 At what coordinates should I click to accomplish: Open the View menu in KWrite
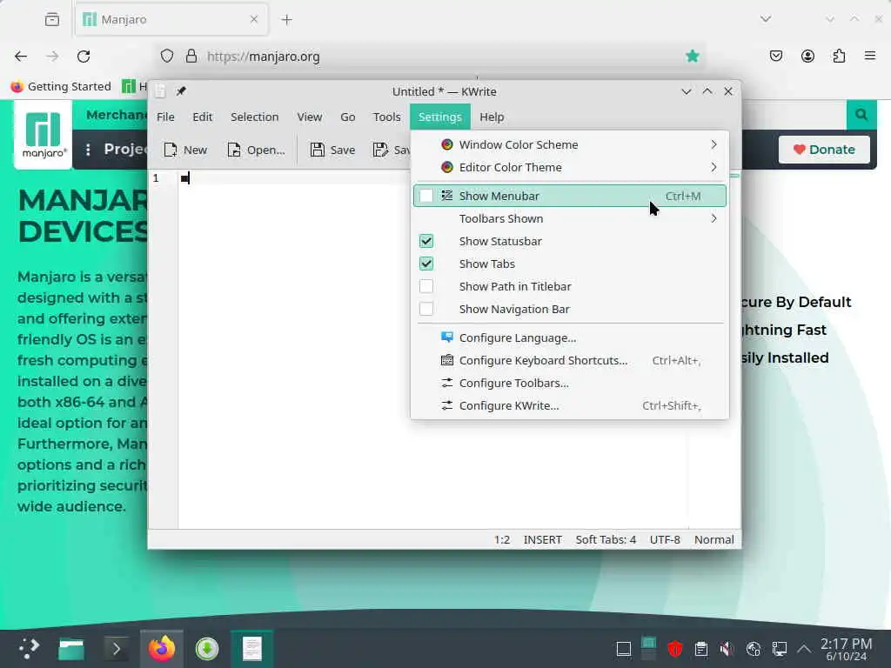pos(309,117)
